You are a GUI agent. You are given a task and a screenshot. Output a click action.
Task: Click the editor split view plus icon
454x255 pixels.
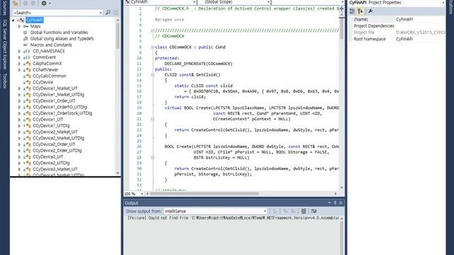click(x=342, y=8)
